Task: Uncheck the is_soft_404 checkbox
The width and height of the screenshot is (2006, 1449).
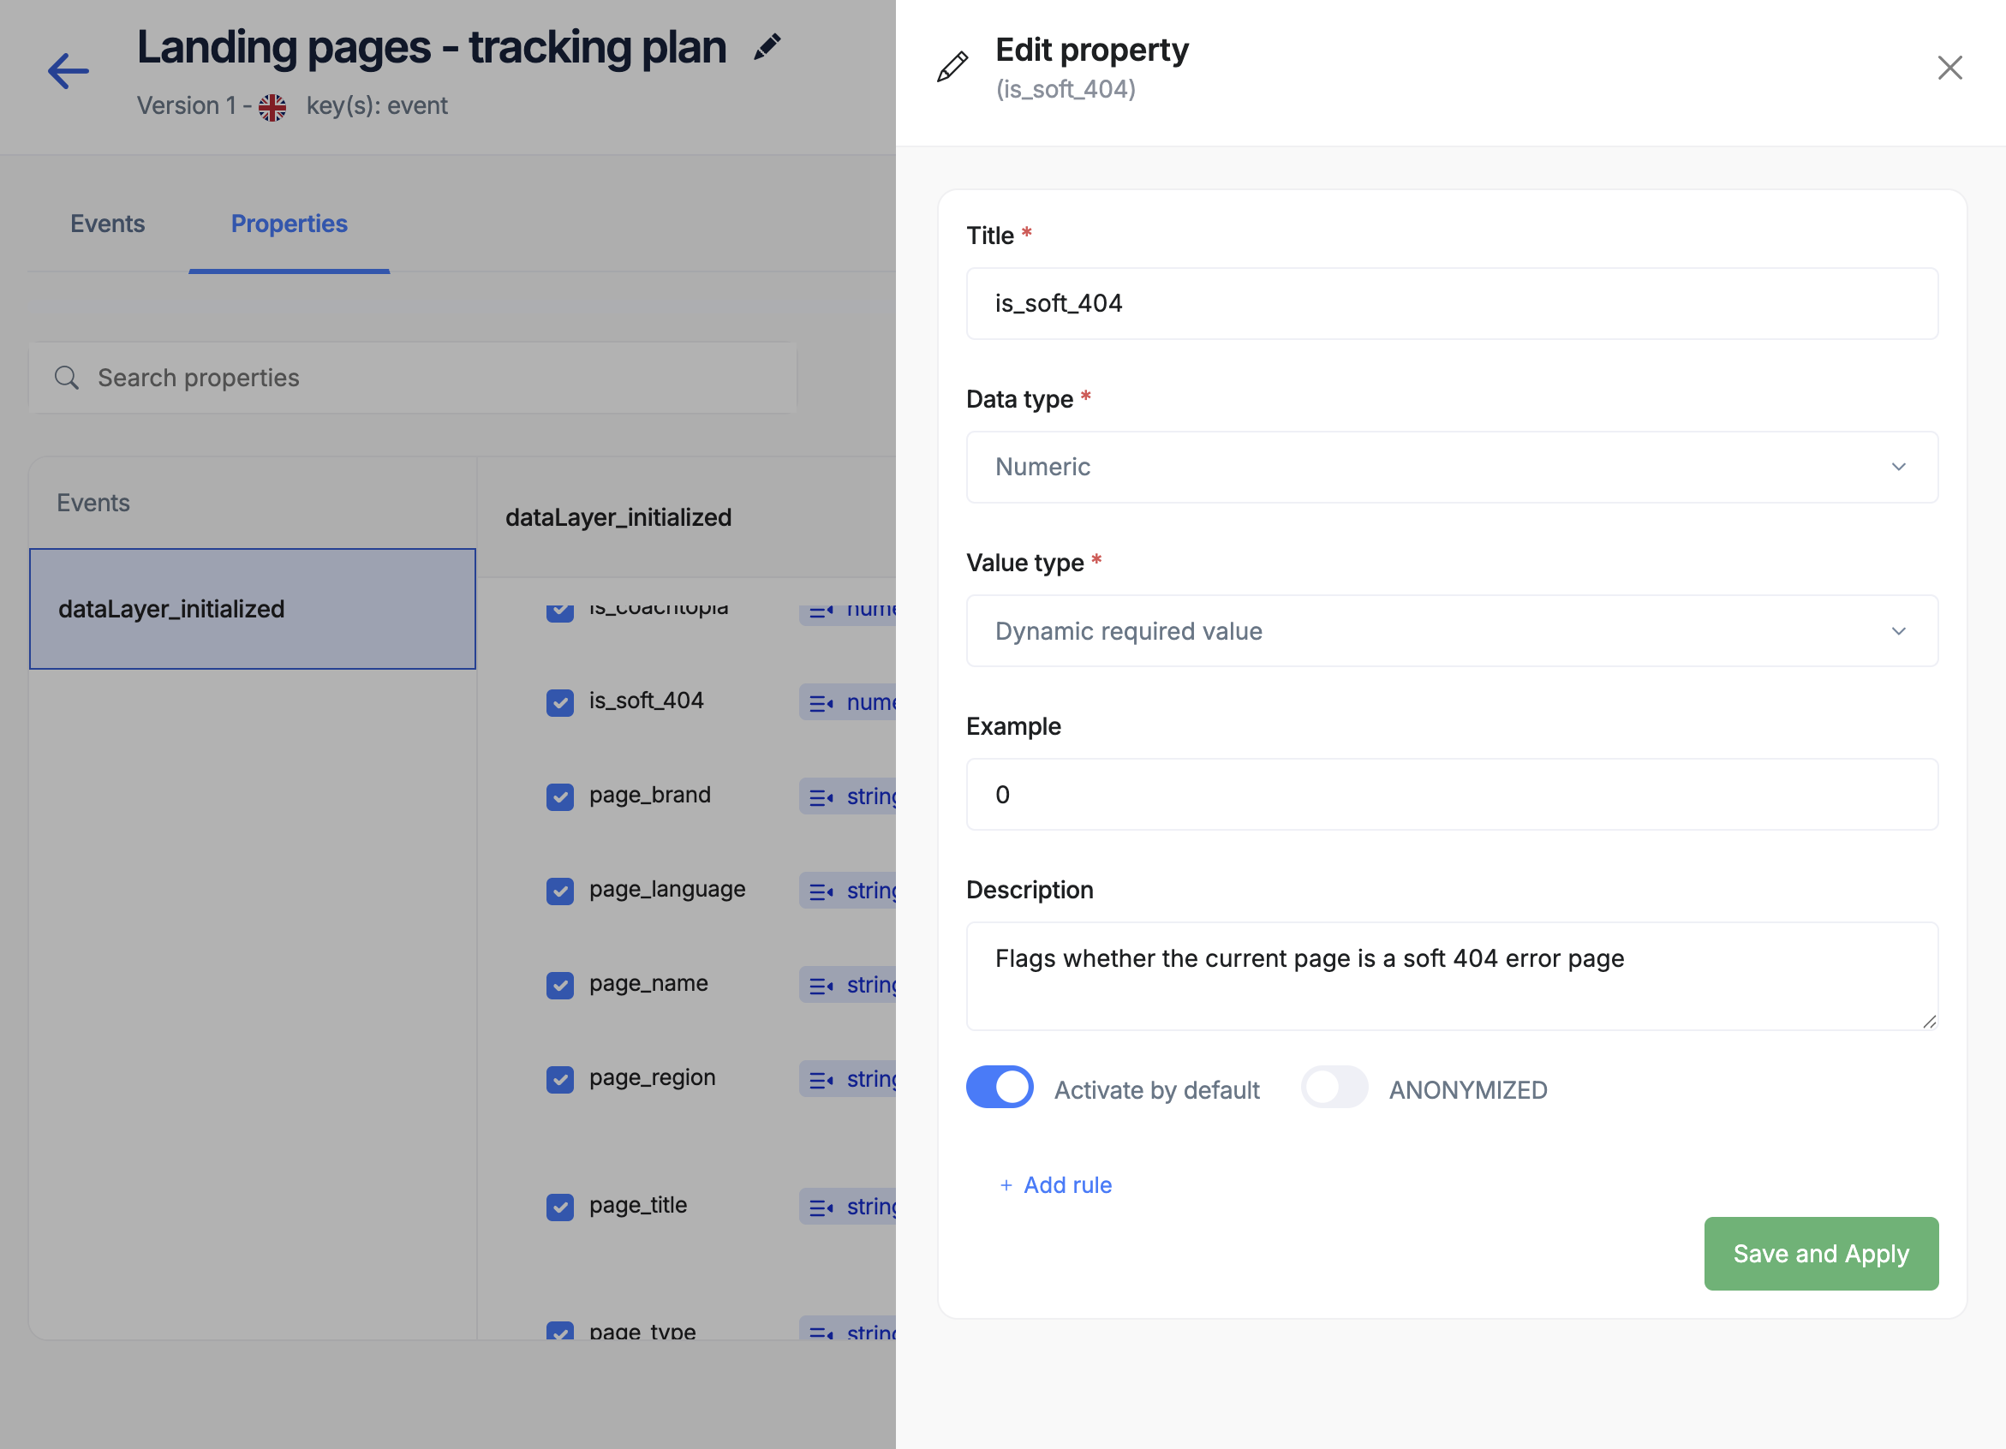Action: [560, 703]
